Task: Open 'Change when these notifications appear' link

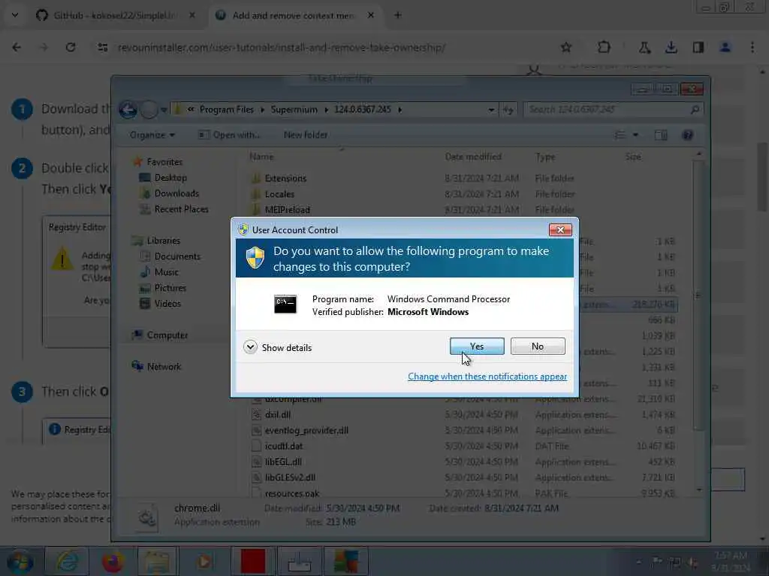Action: [487, 376]
